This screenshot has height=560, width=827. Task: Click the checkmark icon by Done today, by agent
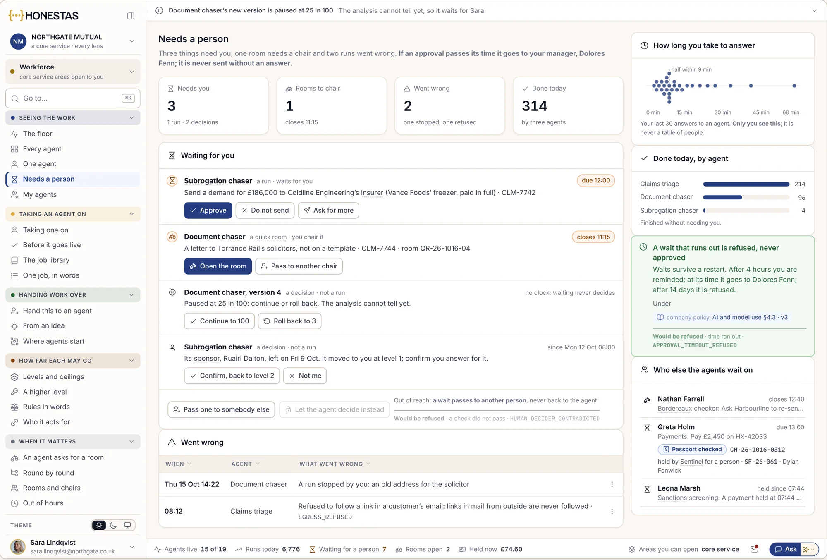[x=644, y=158]
